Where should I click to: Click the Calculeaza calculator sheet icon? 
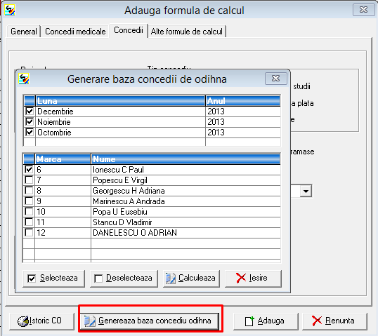point(171,278)
